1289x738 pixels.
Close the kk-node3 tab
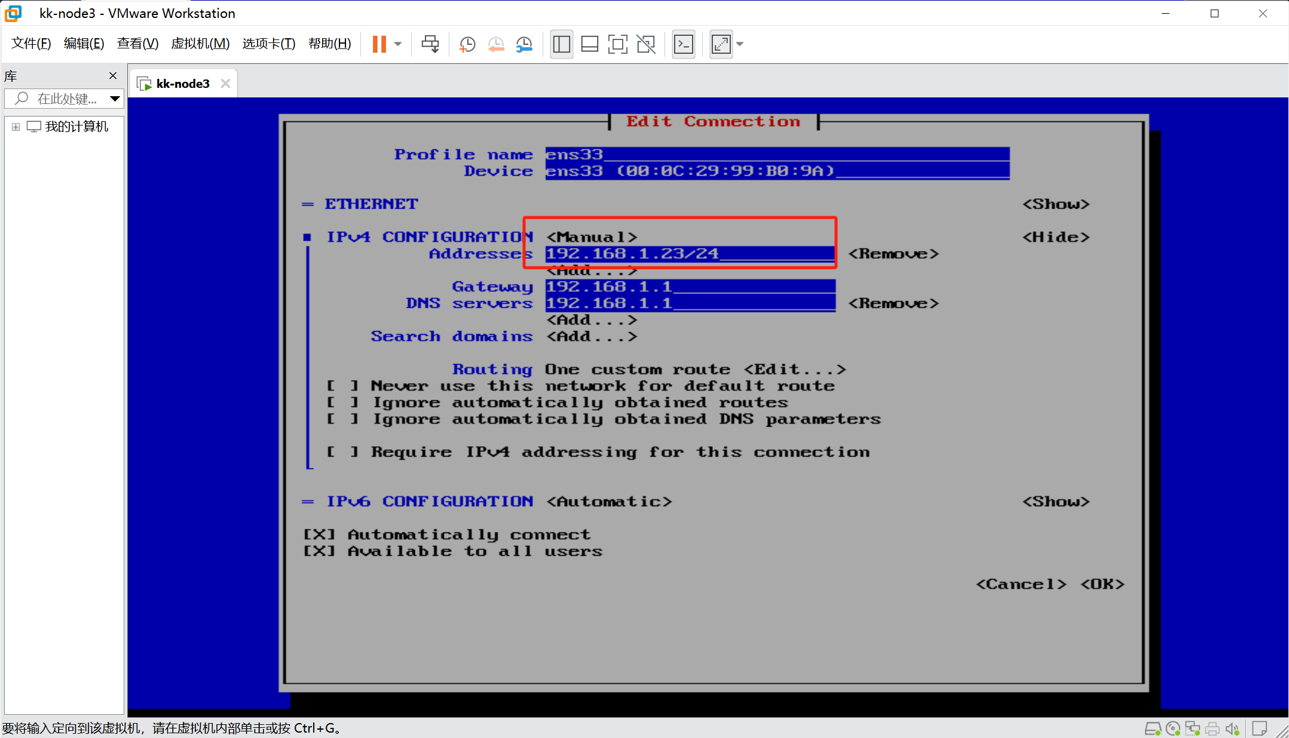[225, 84]
